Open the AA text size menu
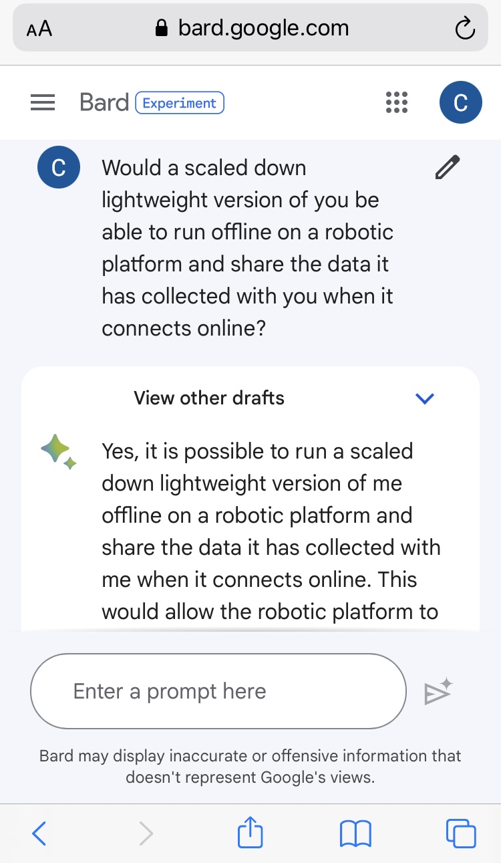The height and width of the screenshot is (863, 501). pos(39,29)
